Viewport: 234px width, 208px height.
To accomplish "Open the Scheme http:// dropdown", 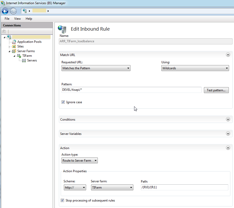I will pos(75,188).
